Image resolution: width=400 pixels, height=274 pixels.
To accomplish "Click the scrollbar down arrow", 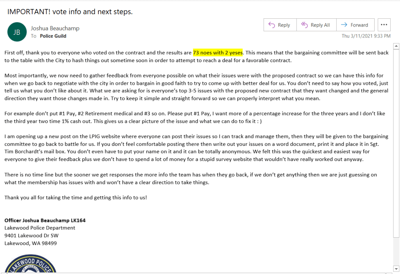I will 396,269.
